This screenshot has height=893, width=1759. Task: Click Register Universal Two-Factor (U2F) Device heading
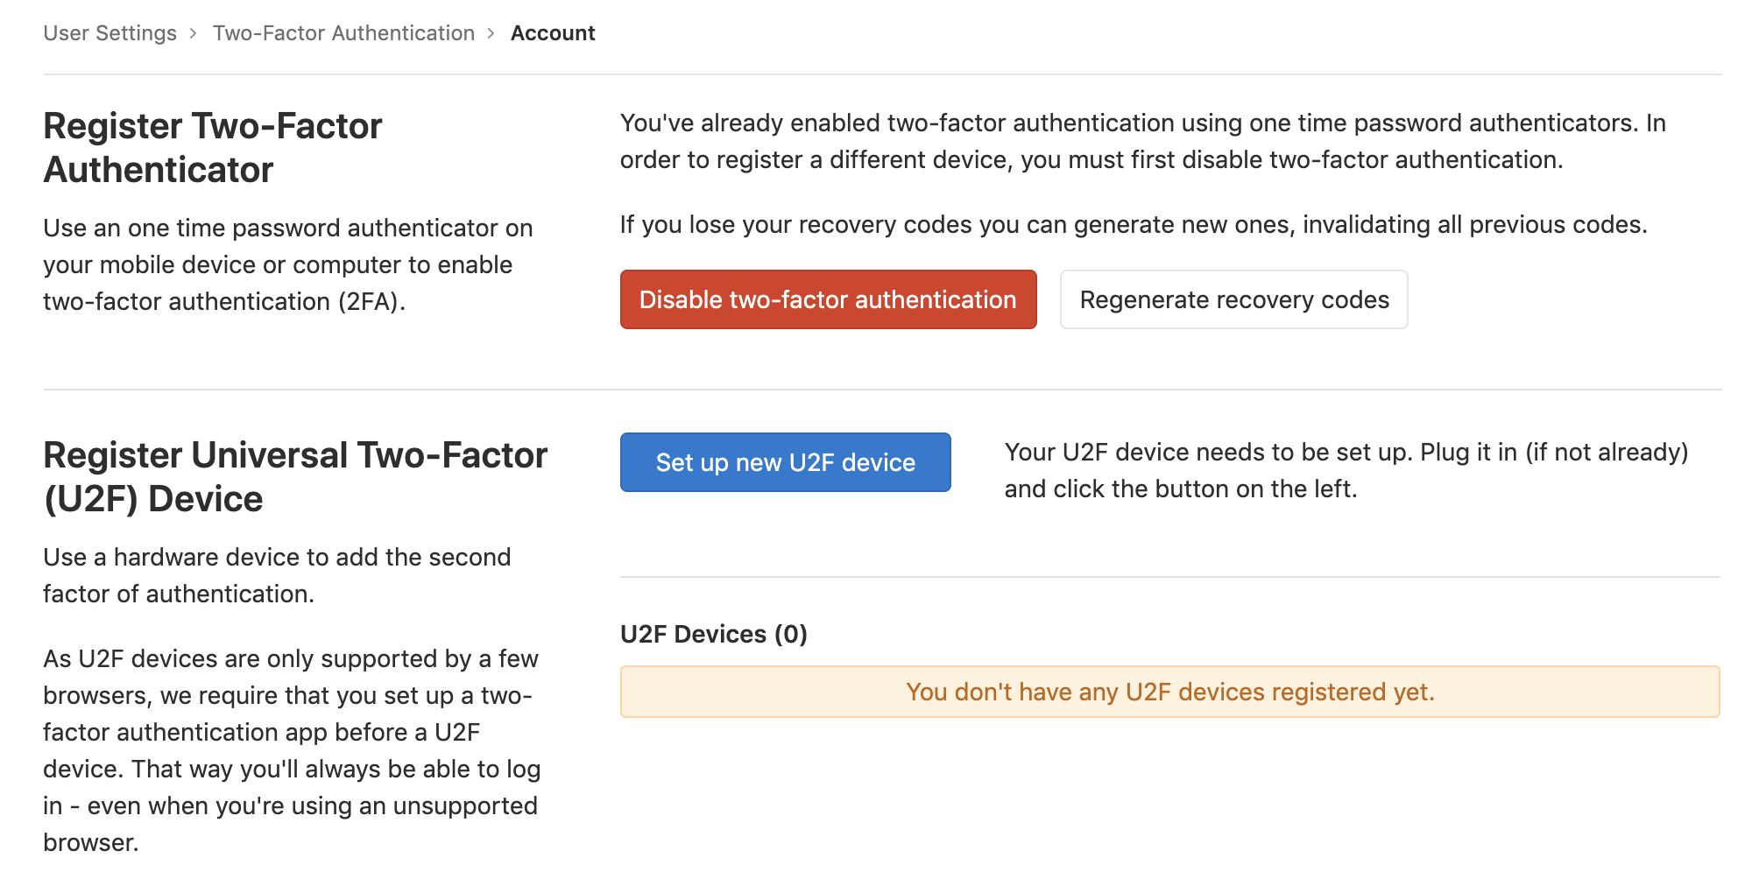(x=295, y=477)
